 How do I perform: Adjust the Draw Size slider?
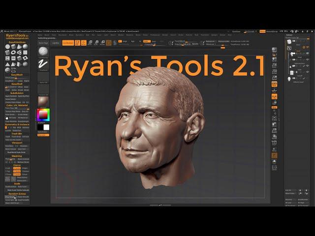coord(183,44)
